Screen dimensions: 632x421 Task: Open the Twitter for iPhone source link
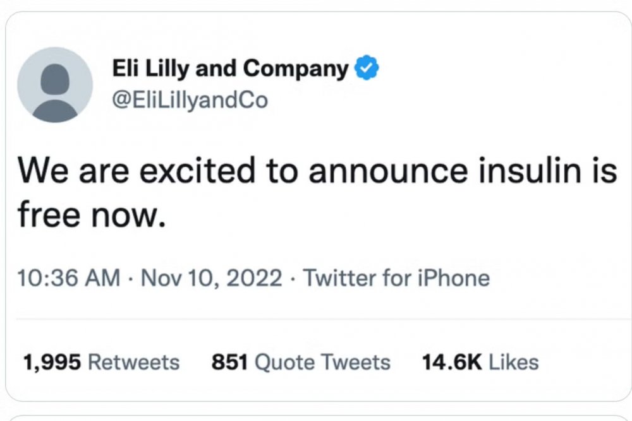397,278
